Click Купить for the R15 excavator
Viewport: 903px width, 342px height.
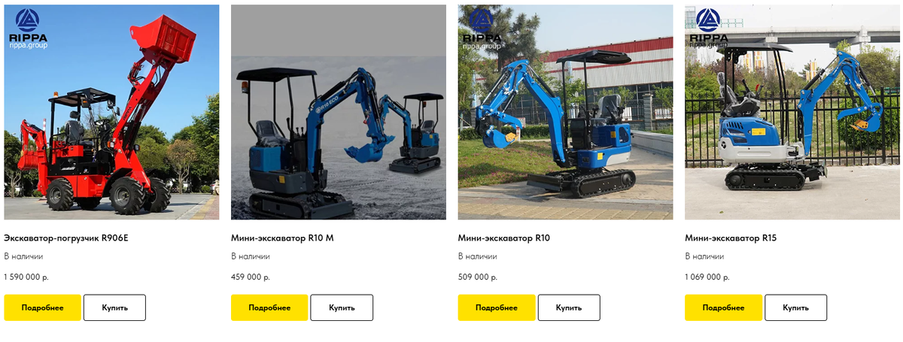pyautogui.click(x=796, y=307)
